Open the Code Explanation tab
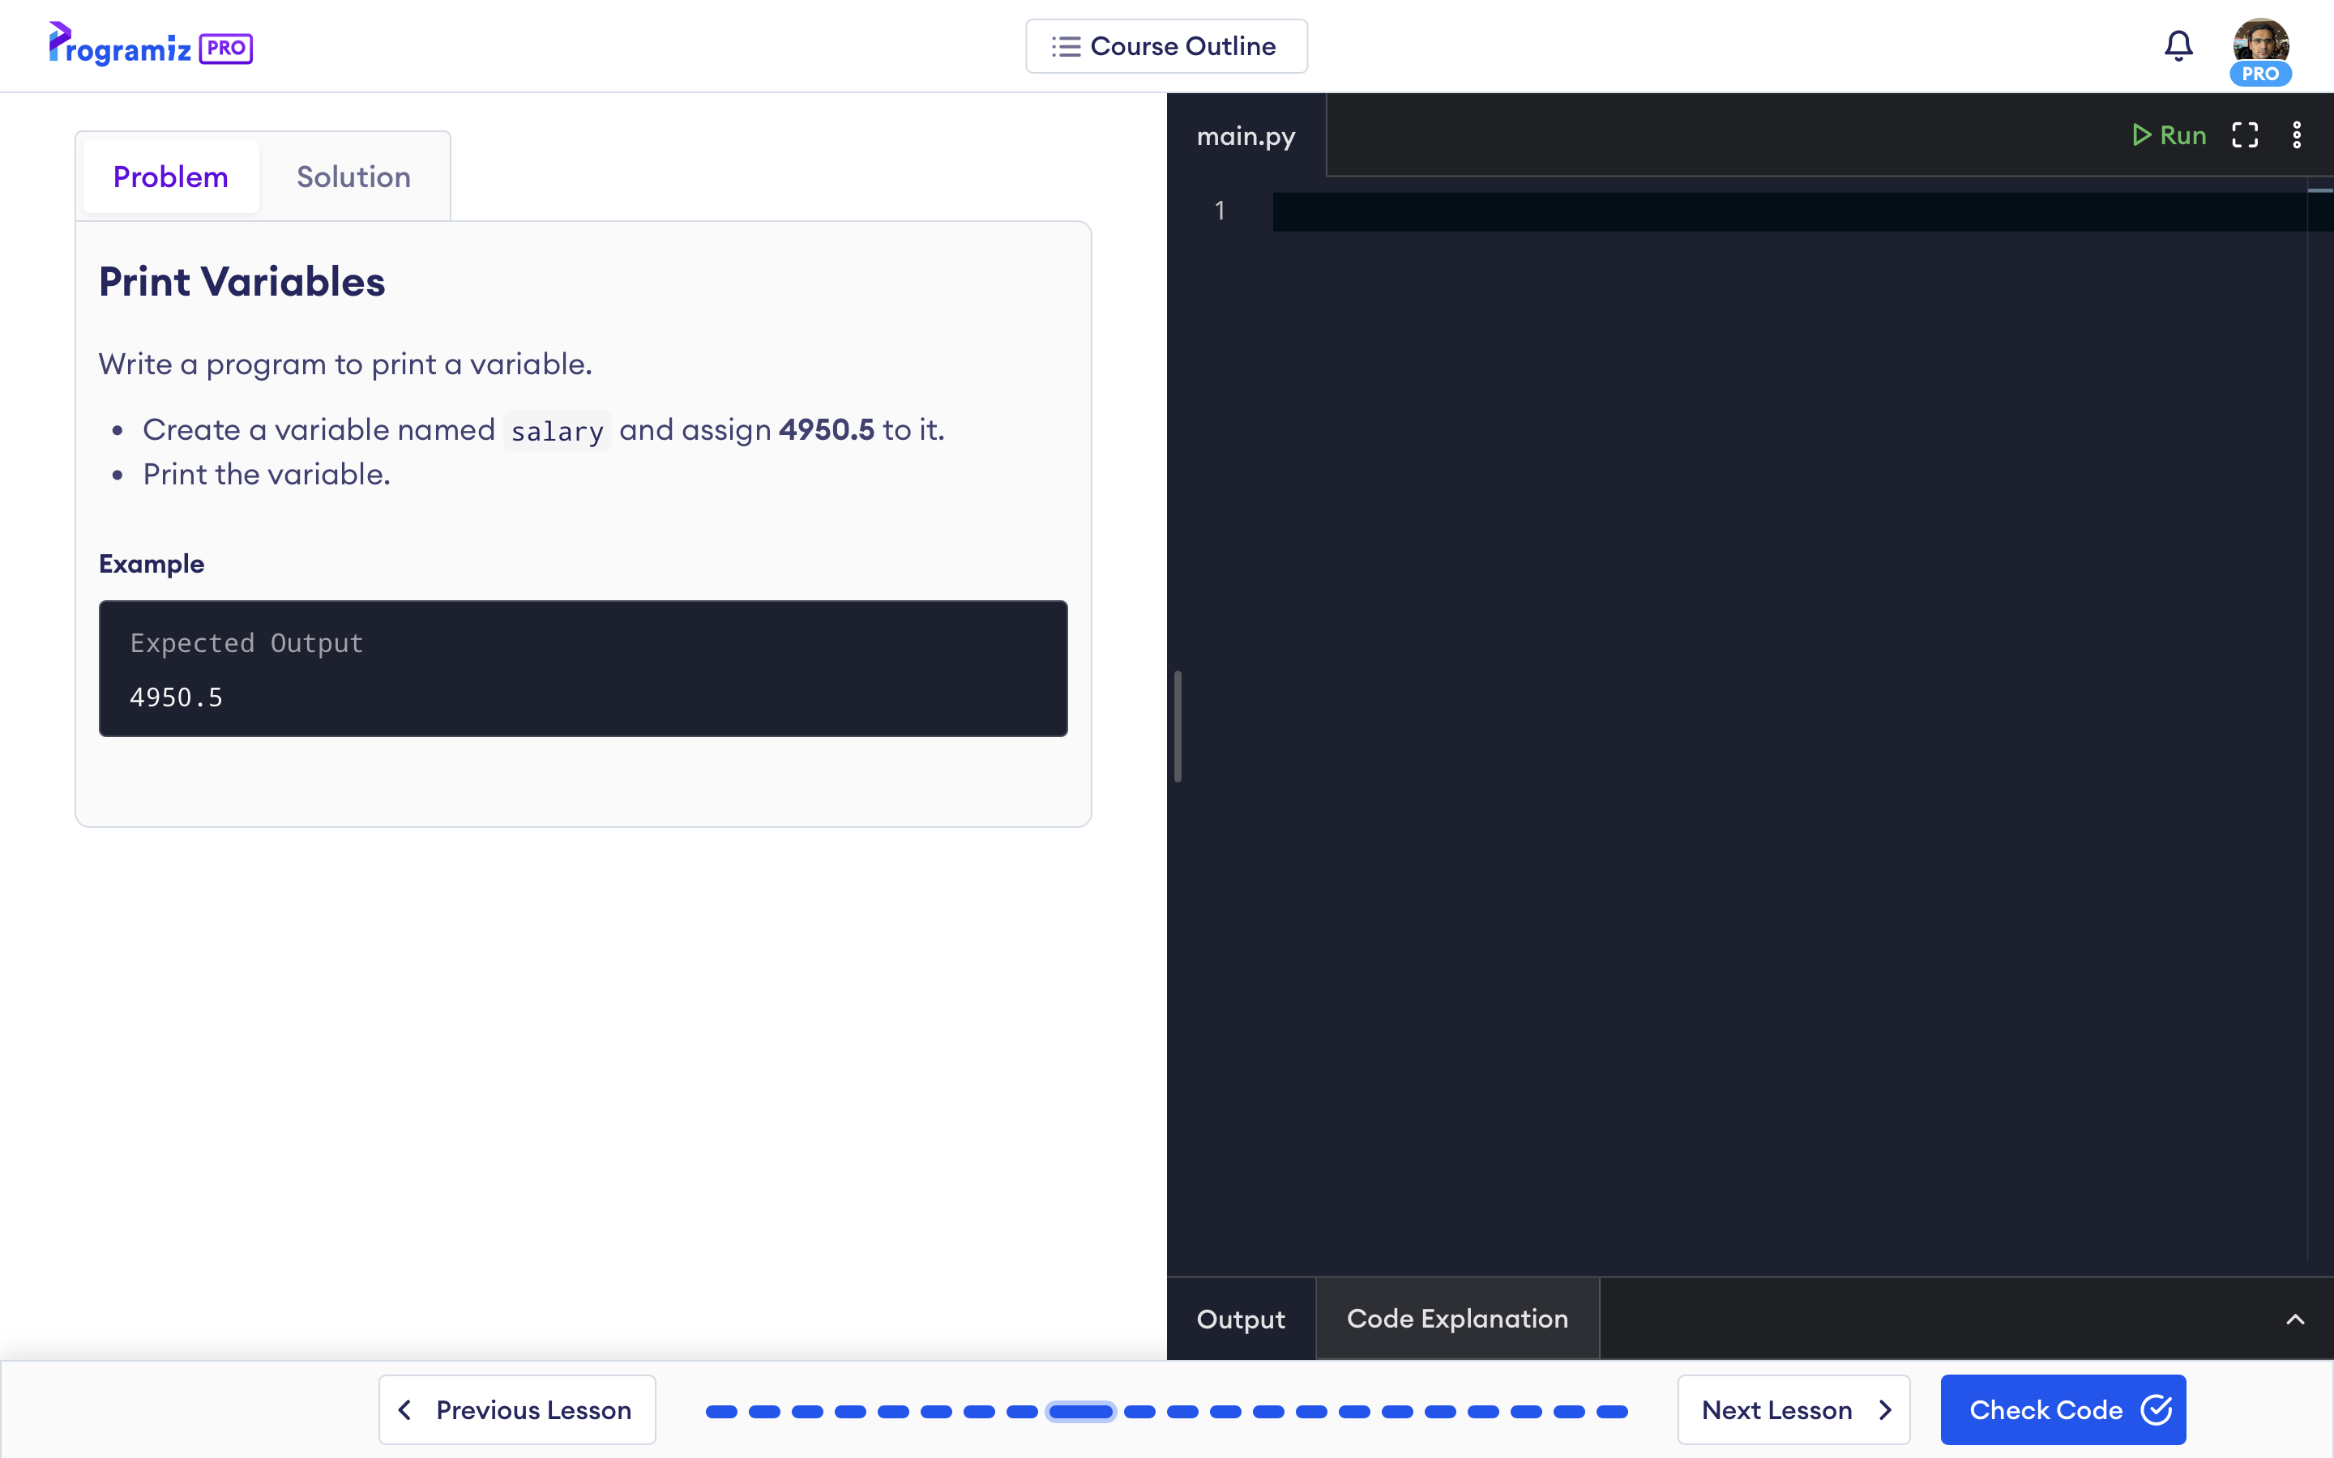 point(1456,1318)
